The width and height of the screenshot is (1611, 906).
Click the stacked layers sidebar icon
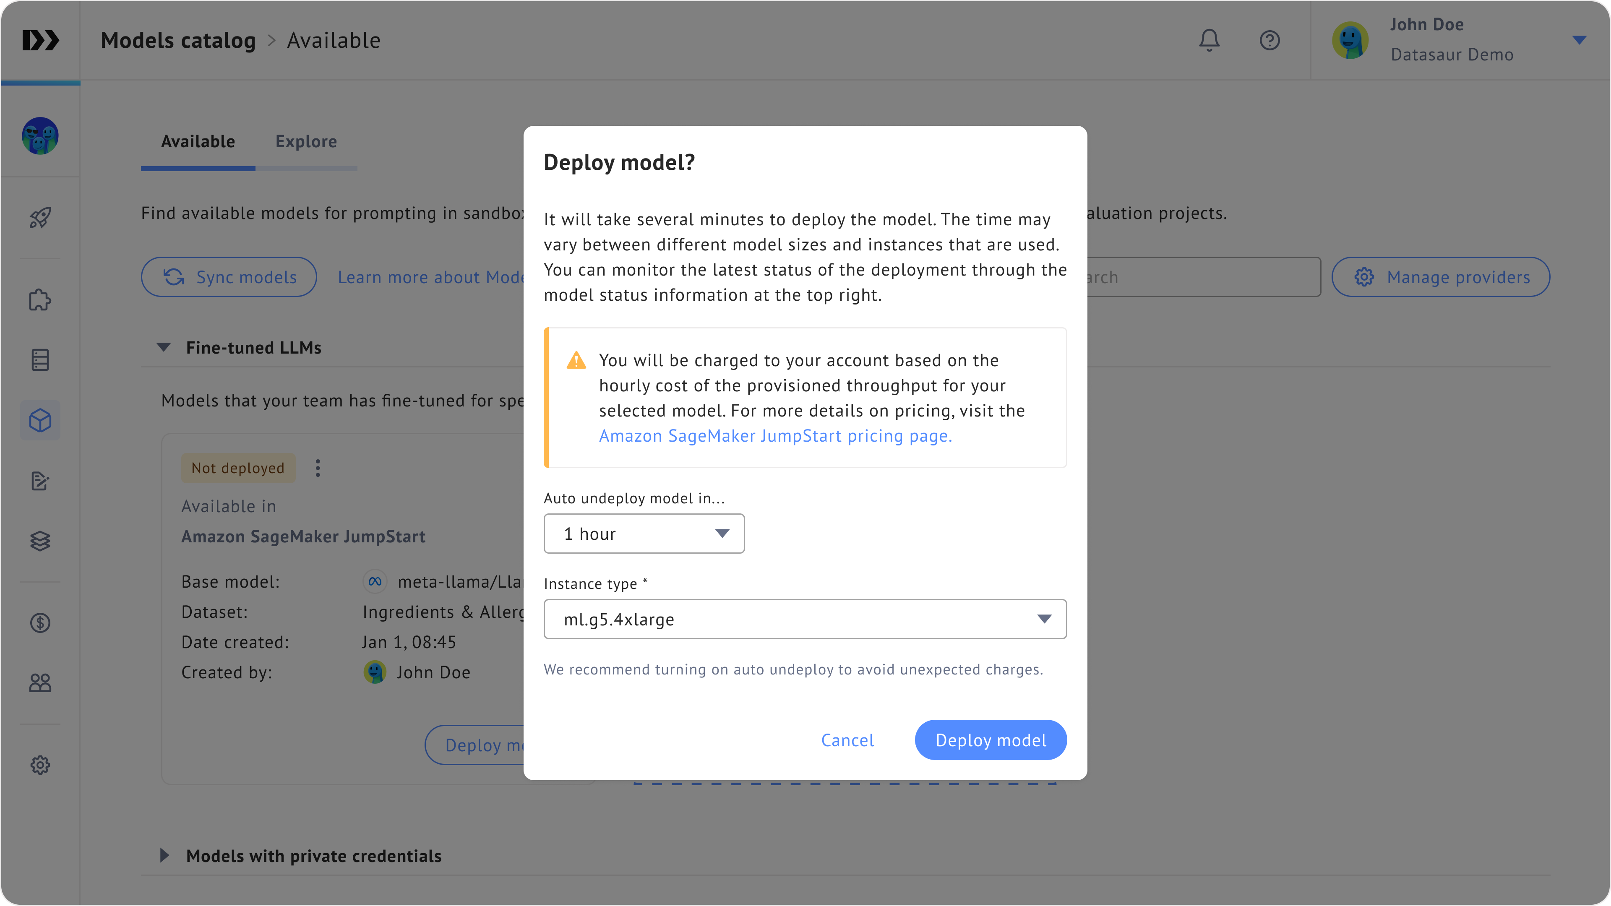[x=40, y=541]
